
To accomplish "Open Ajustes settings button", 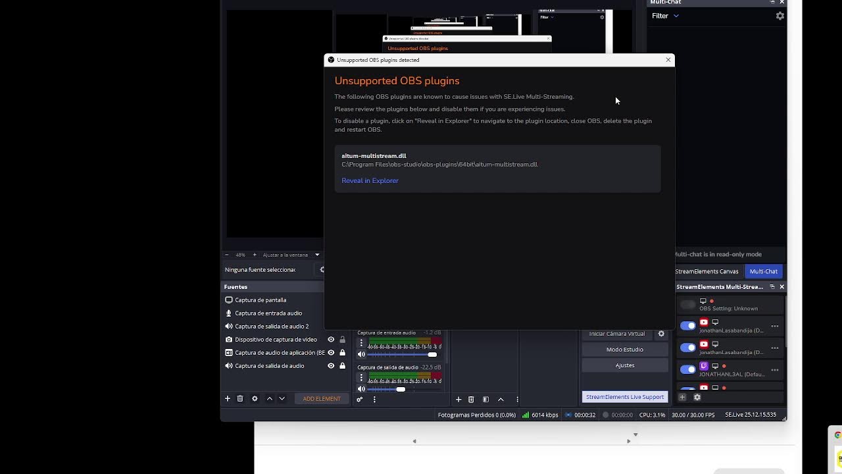I will [x=625, y=365].
